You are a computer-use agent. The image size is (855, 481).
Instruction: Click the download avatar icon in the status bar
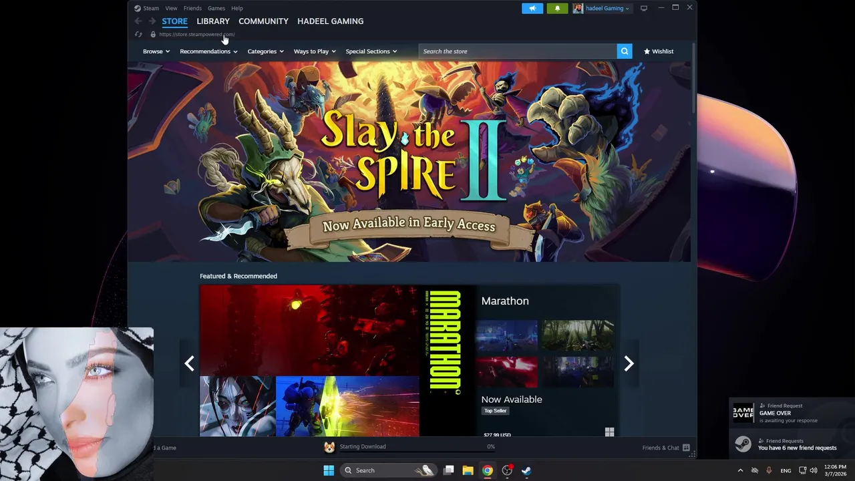click(329, 448)
